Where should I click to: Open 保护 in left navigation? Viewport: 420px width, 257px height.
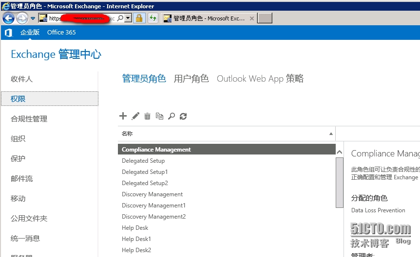pyautogui.click(x=18, y=159)
